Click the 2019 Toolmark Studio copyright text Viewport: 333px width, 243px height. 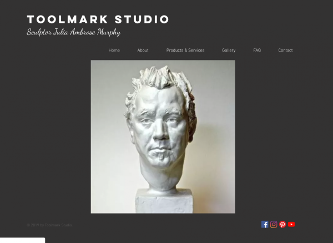pos(50,225)
